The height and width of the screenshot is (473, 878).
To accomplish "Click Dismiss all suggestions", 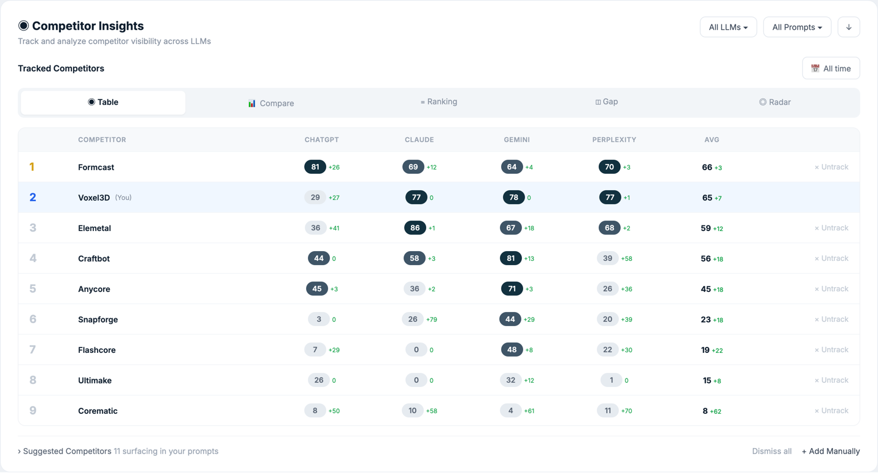I will [x=772, y=451].
